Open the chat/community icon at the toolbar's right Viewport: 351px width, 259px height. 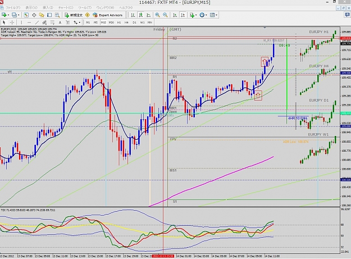348,15
